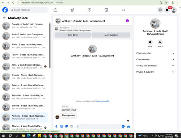Open Josie's conversation
The image size is (181, 138).
24,36
